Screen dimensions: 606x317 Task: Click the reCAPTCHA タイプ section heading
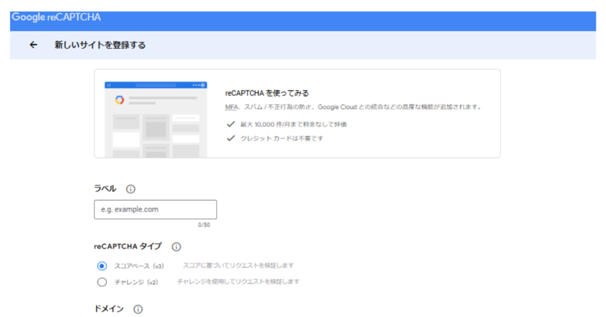[127, 247]
